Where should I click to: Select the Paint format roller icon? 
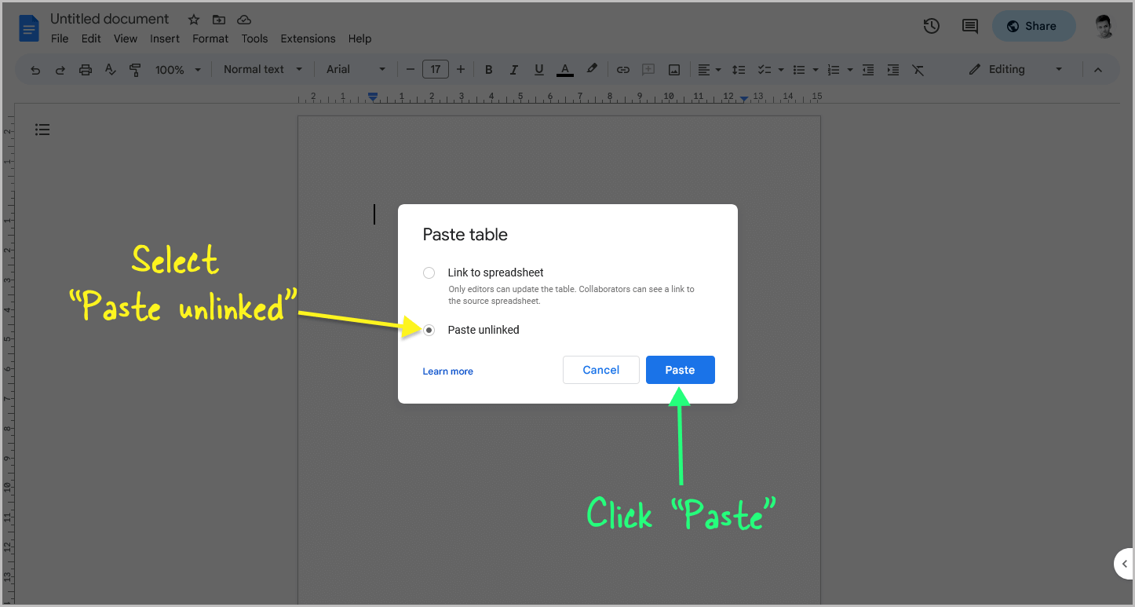(x=135, y=70)
